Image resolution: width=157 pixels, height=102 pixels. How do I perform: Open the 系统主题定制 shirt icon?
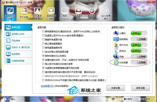point(51,14)
